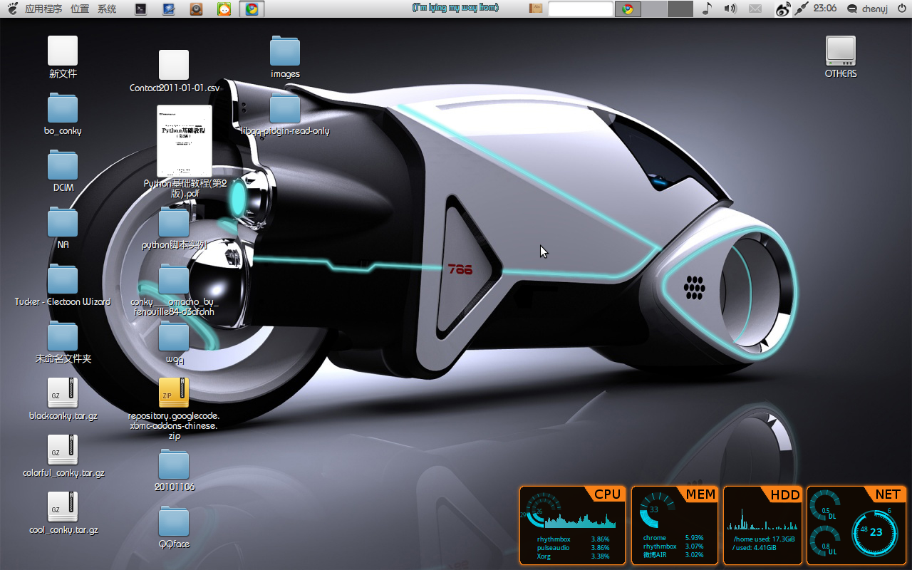This screenshot has width=912, height=570.
Task: Click the Chrome launcher in the top panel
Action: click(252, 9)
